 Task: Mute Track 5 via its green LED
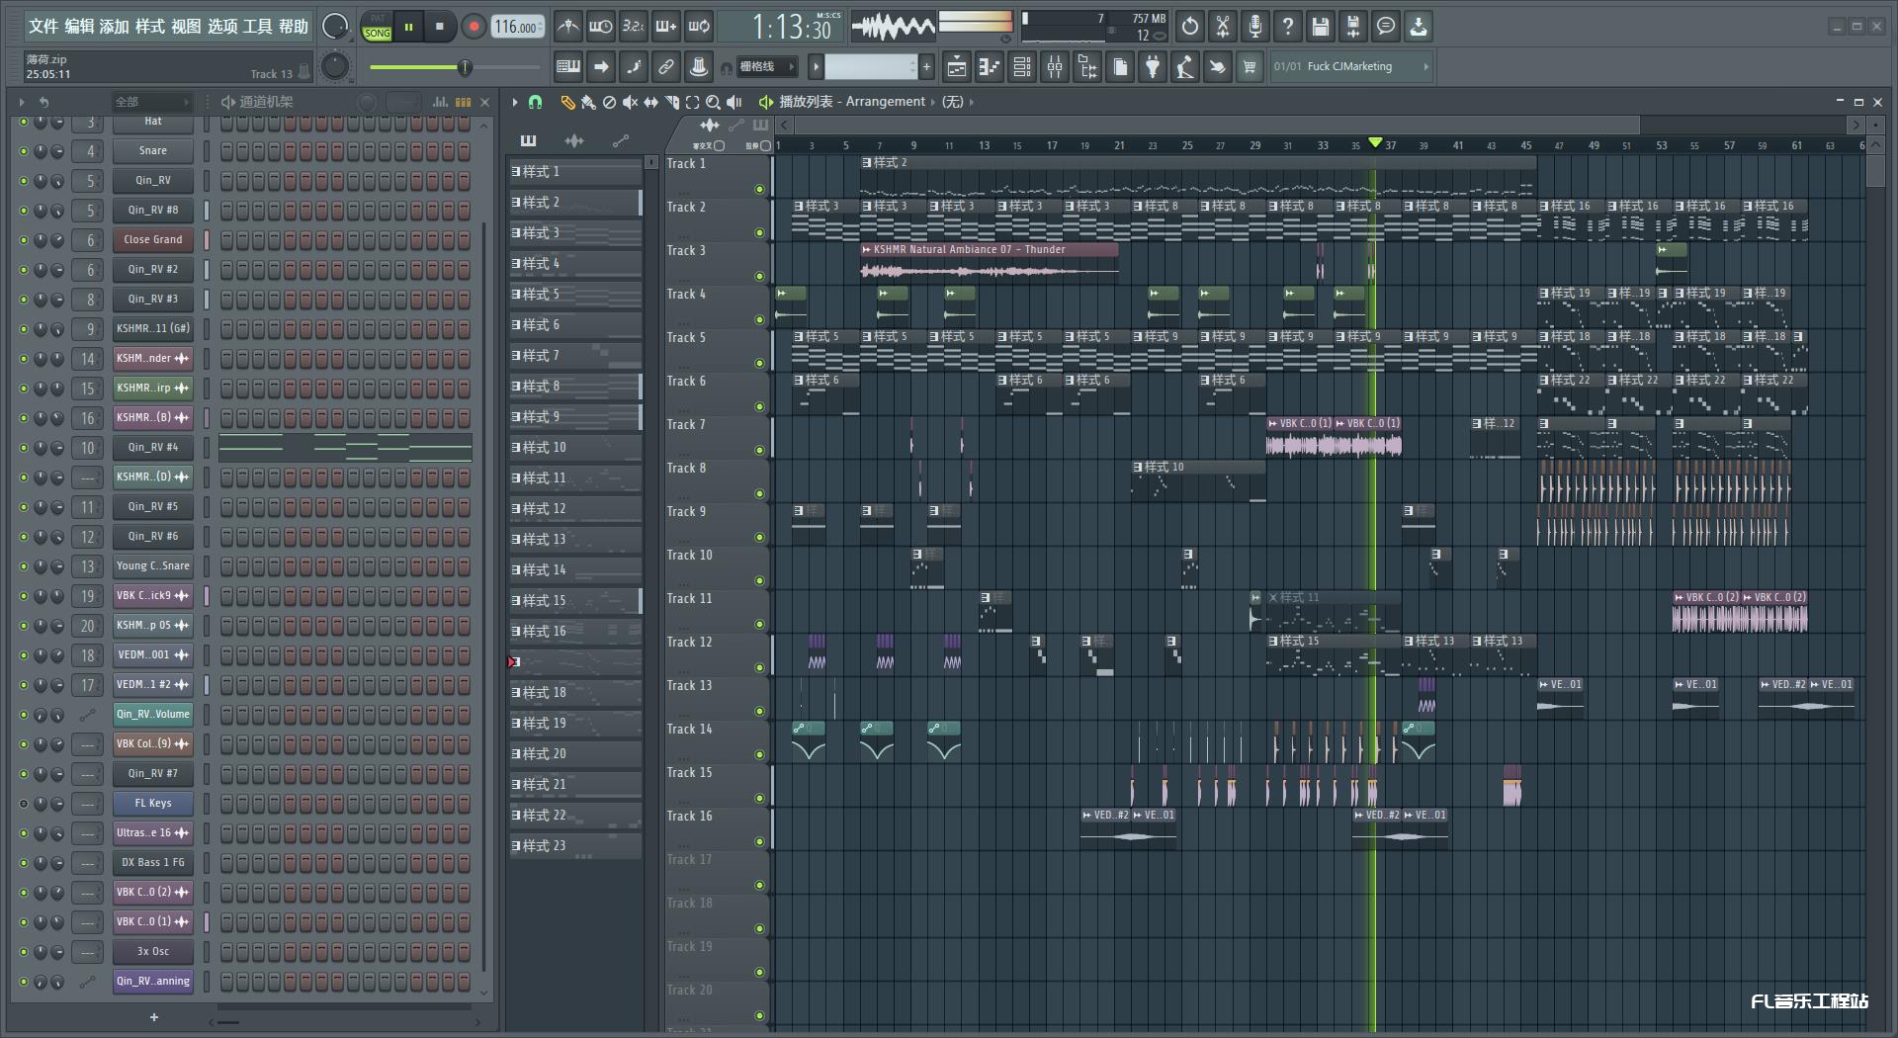759,363
